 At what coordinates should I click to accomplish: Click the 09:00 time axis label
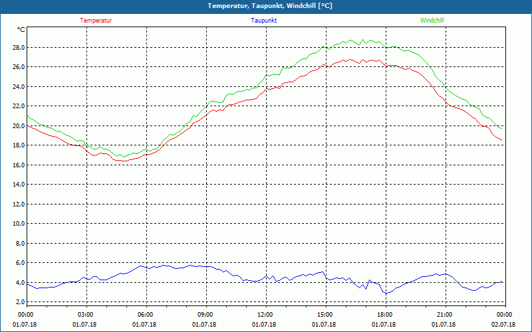pyautogui.click(x=206, y=315)
